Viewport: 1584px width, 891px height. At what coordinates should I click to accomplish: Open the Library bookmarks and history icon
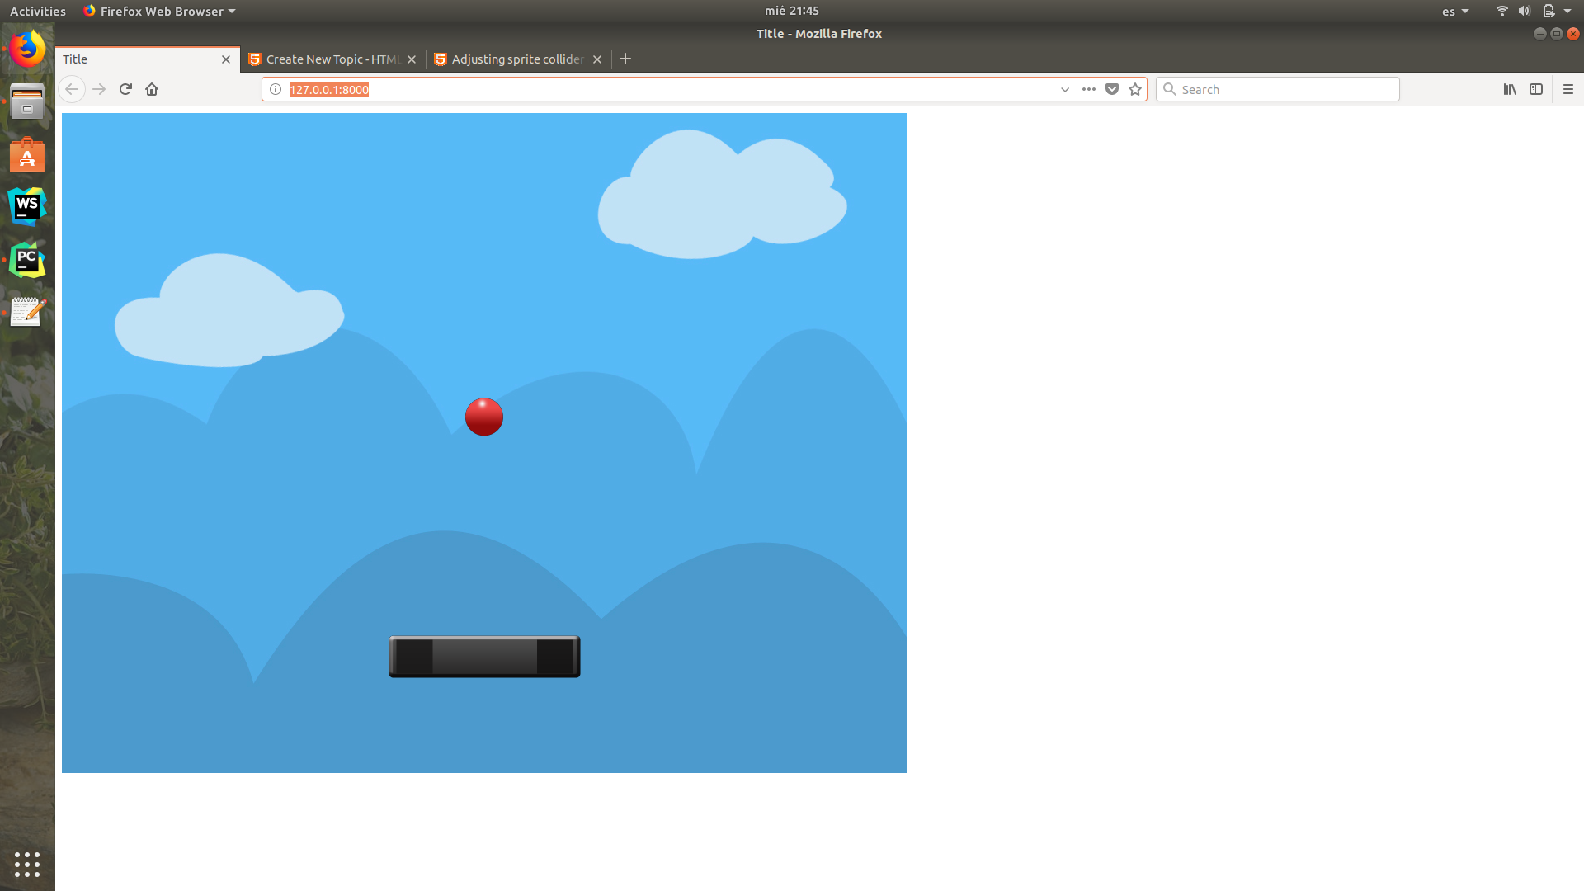(x=1510, y=89)
